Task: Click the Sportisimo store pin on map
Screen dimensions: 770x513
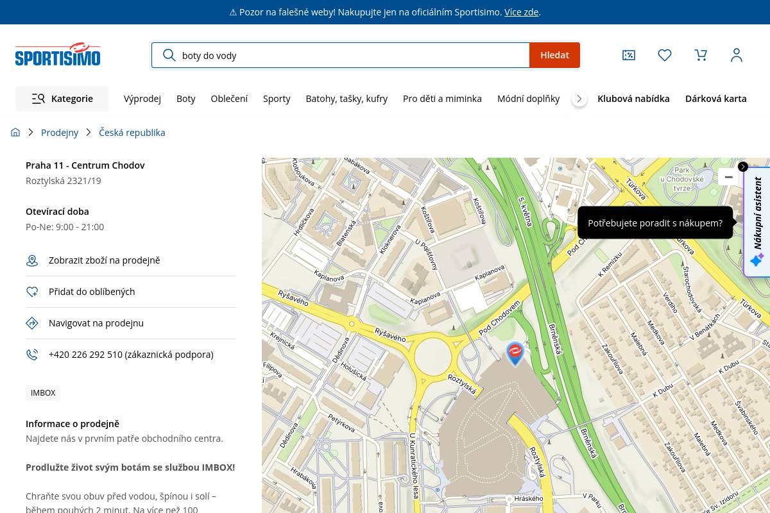Action: click(515, 354)
